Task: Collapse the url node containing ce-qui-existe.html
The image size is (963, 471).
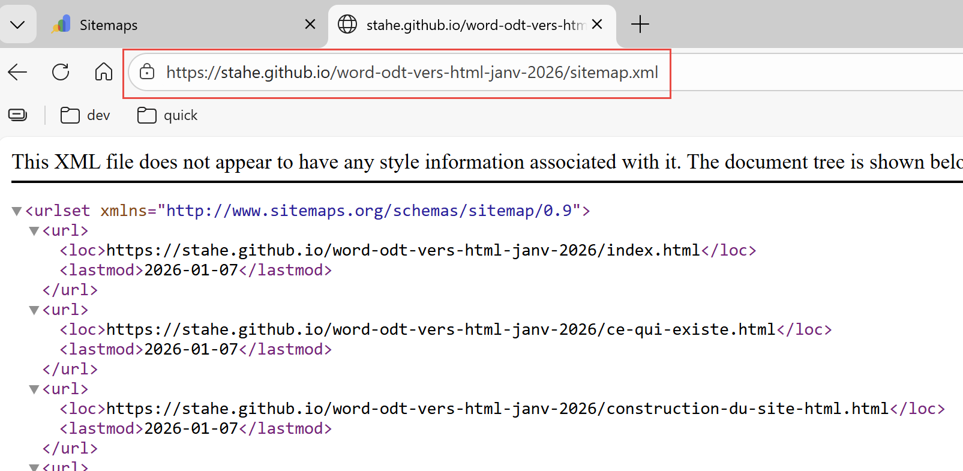Action: 34,310
